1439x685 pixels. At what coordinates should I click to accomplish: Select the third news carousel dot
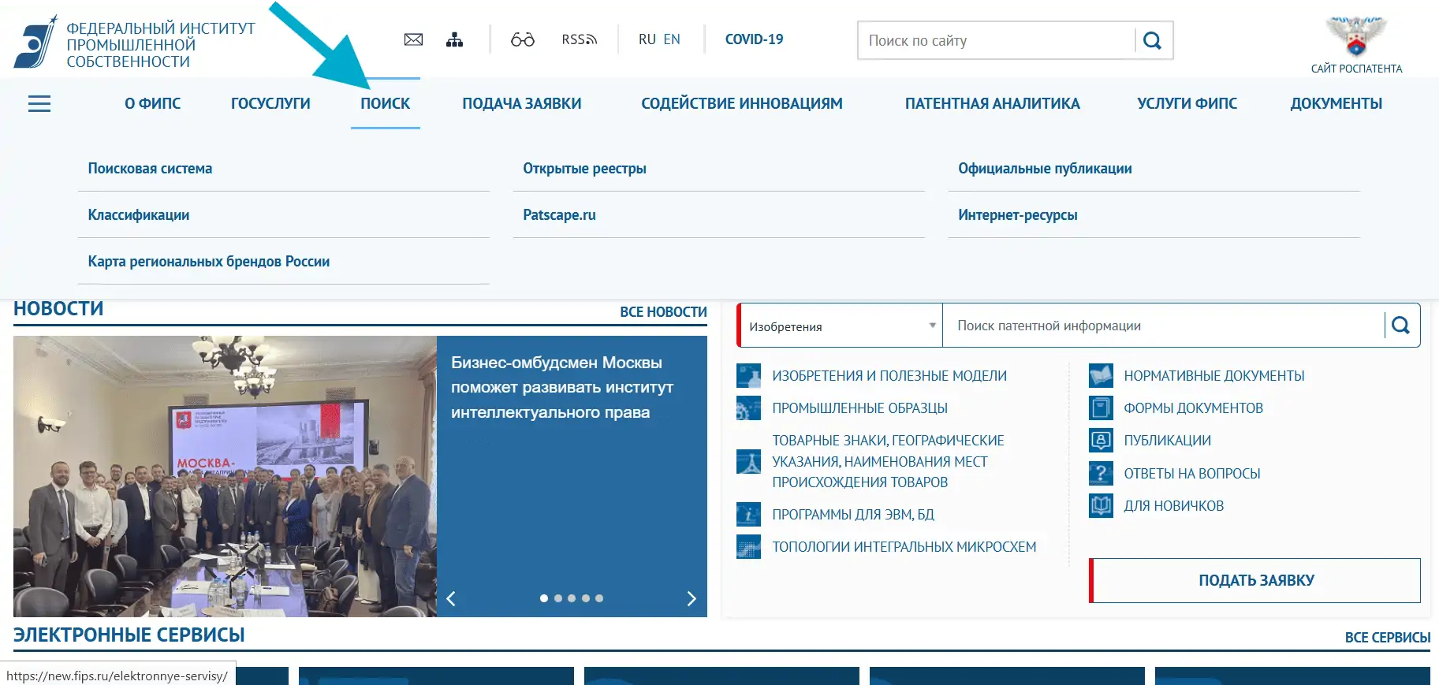tap(572, 598)
